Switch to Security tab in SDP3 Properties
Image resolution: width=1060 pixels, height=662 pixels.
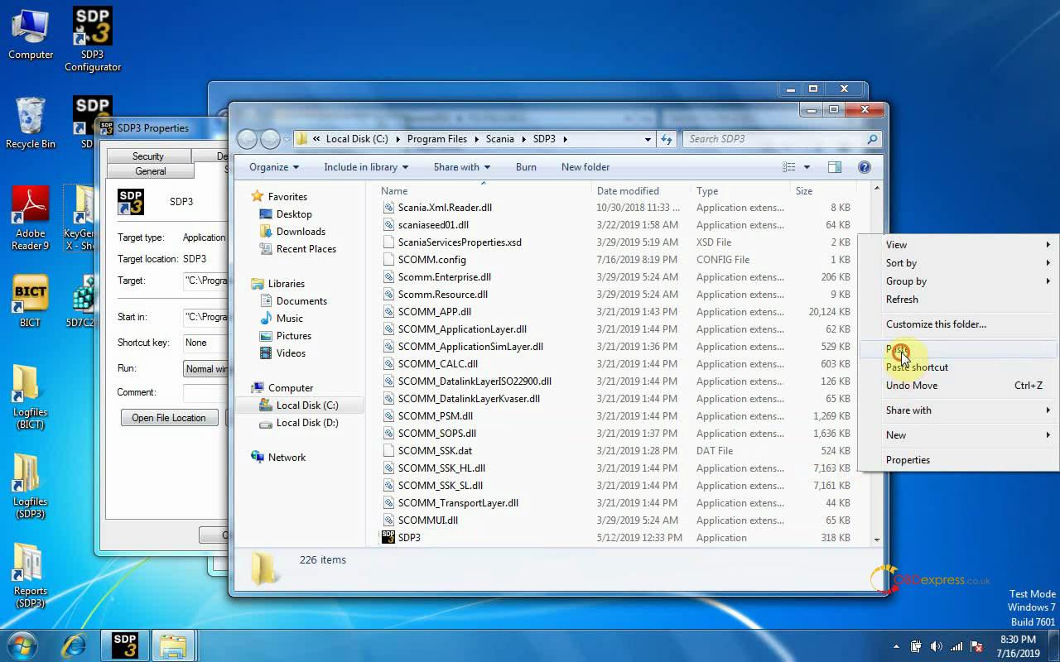[148, 156]
